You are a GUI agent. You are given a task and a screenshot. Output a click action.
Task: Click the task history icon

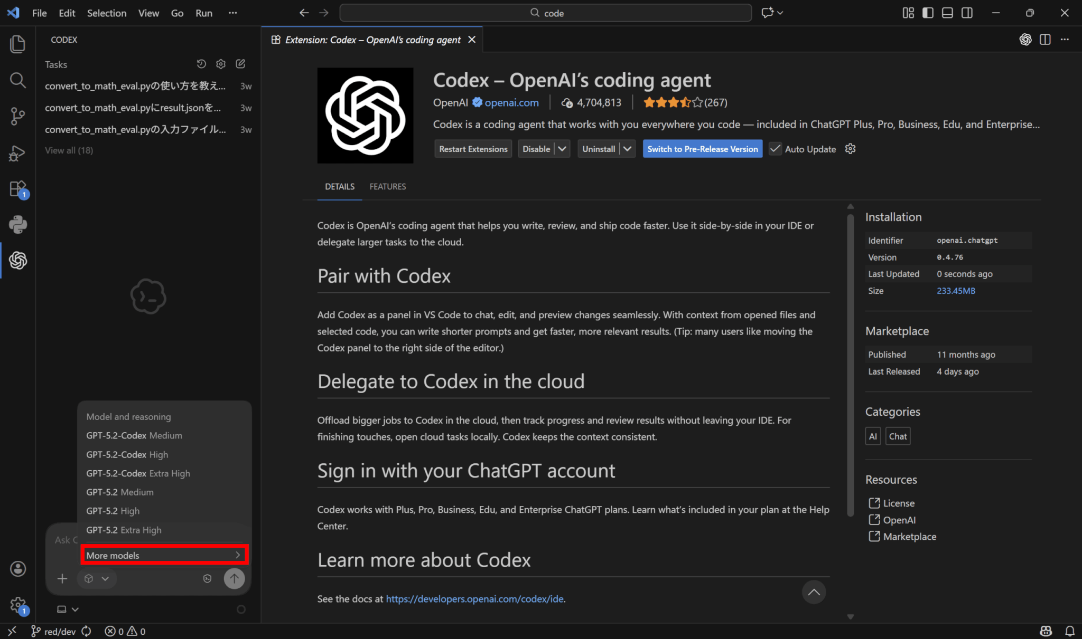point(201,64)
